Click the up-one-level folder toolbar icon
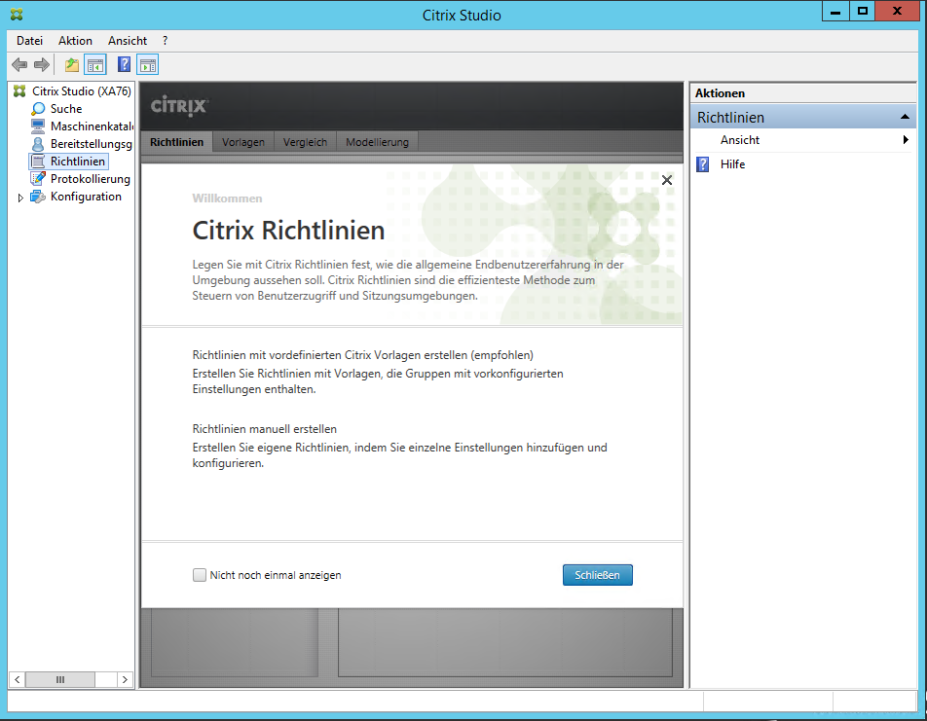Image resolution: width=927 pixels, height=721 pixels. pyautogui.click(x=72, y=64)
